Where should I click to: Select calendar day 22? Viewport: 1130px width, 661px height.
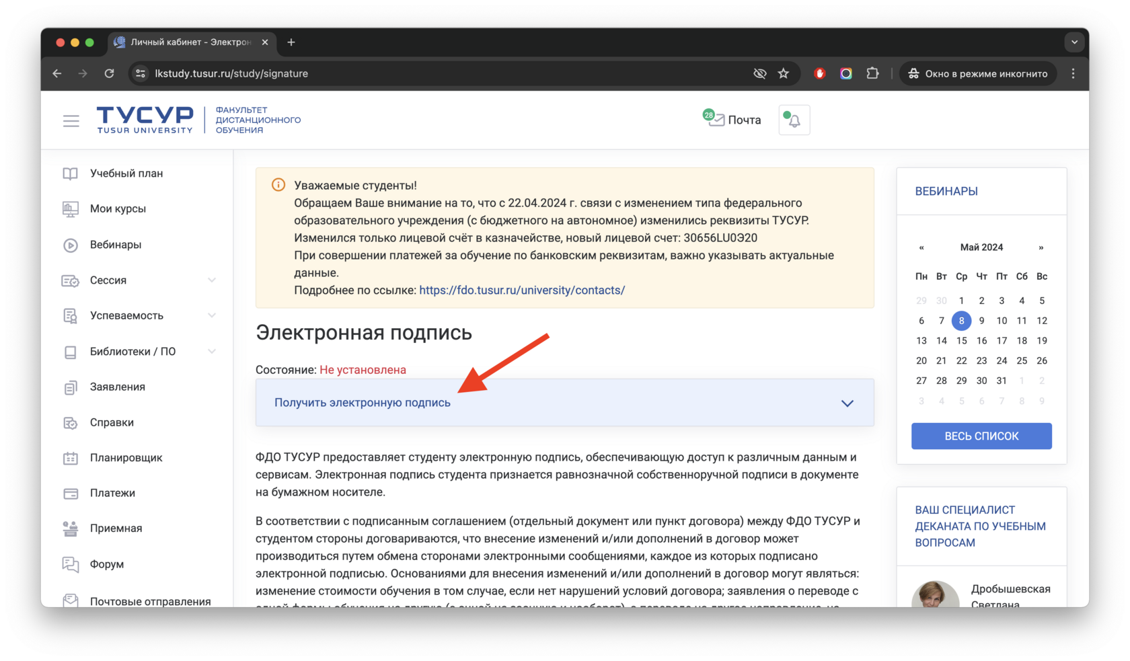tap(961, 361)
